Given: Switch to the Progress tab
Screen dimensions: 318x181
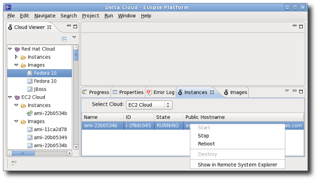Looking at the screenshot, I should pos(96,92).
